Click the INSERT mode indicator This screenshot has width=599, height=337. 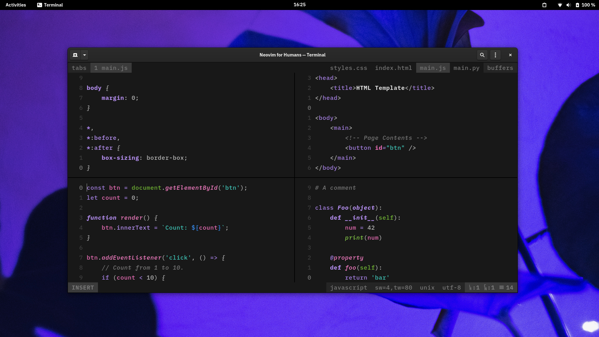tap(83, 288)
